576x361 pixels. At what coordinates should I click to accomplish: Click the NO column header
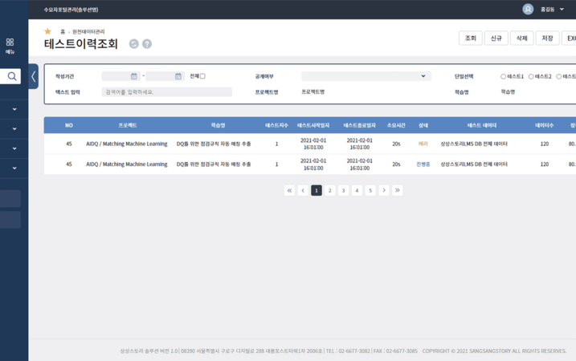69,125
